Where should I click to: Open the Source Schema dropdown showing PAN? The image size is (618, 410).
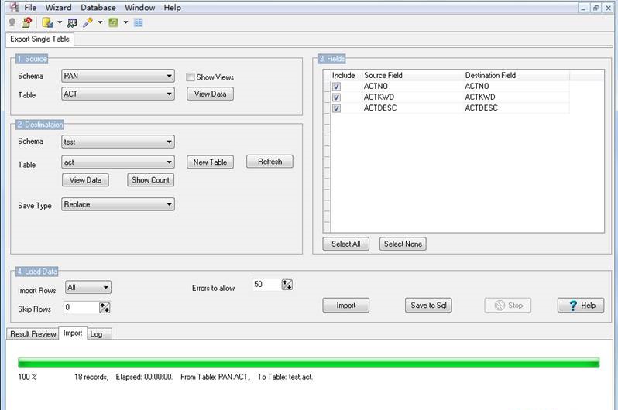[118, 77]
